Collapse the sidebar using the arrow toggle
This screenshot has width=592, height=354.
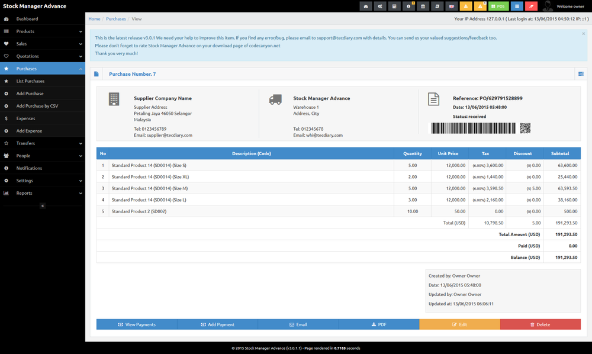coord(42,205)
